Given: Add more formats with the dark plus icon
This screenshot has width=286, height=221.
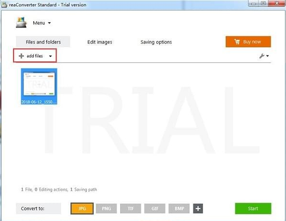Looking at the screenshot, I should click(198, 208).
